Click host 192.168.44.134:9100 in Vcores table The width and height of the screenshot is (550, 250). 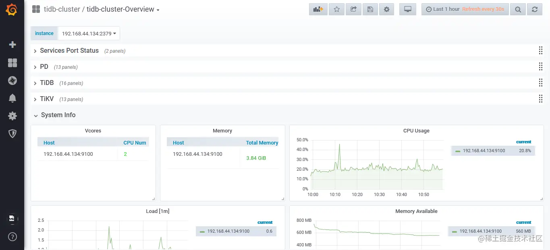[68, 154]
